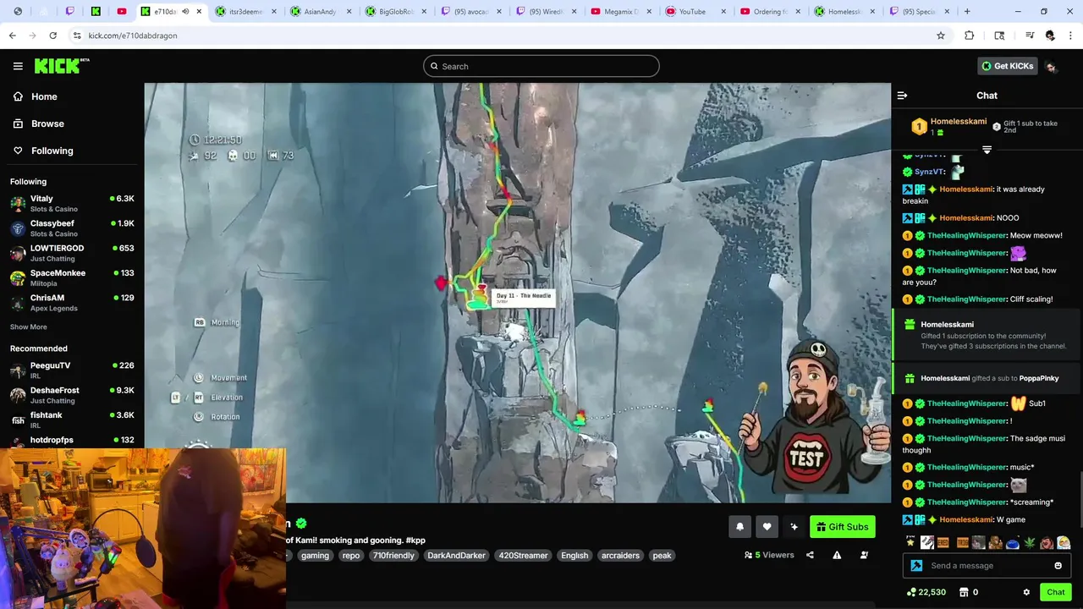Select the blue button emote
The image size is (1083, 609).
1013,543
